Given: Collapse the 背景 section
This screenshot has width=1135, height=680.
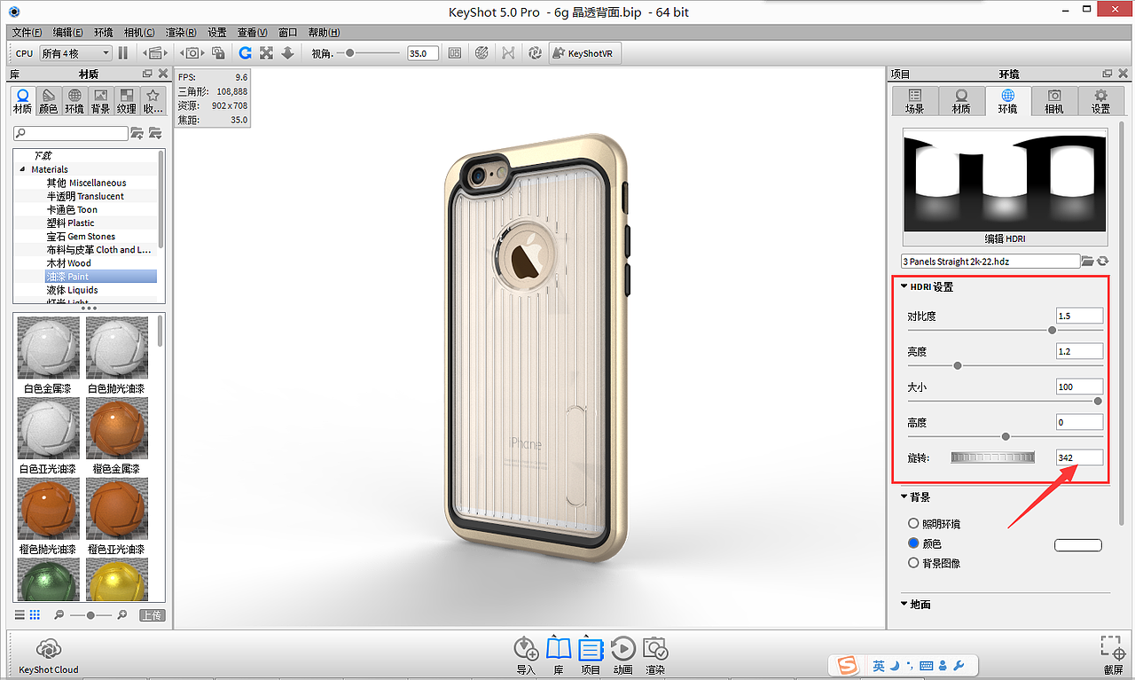Looking at the screenshot, I should pyautogui.click(x=904, y=497).
